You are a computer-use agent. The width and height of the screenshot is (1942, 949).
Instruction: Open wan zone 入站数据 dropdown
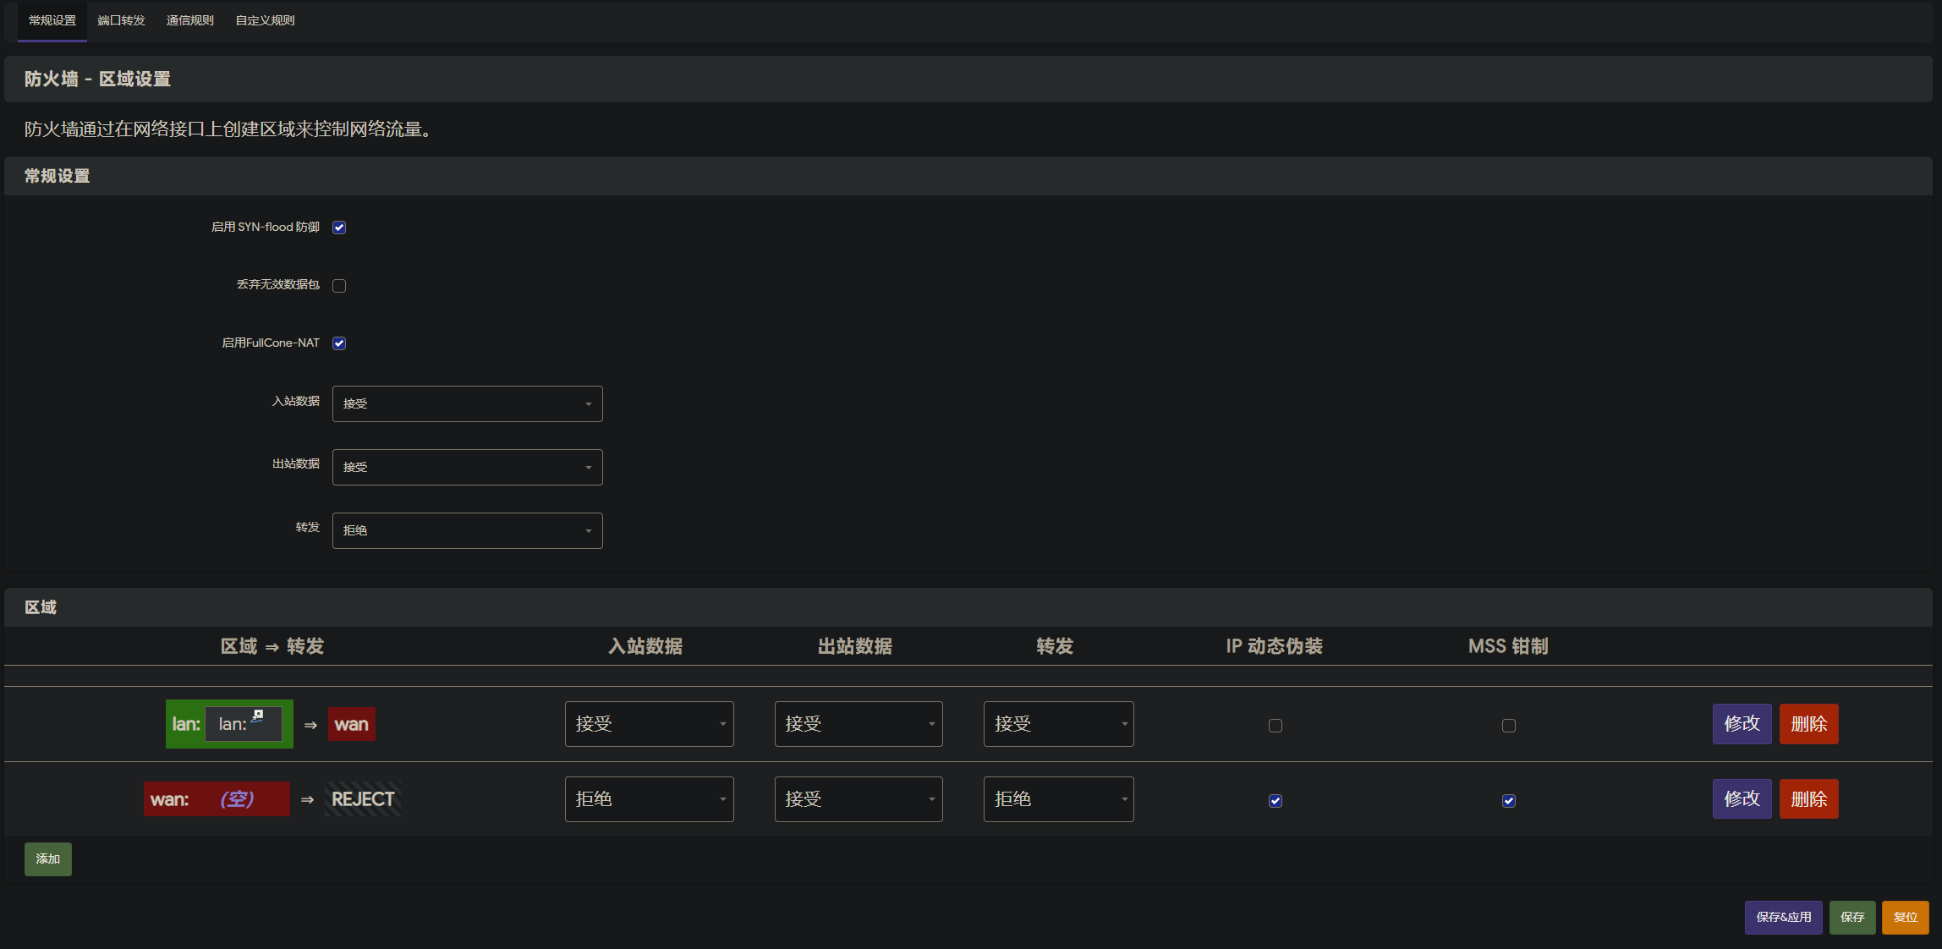point(650,799)
